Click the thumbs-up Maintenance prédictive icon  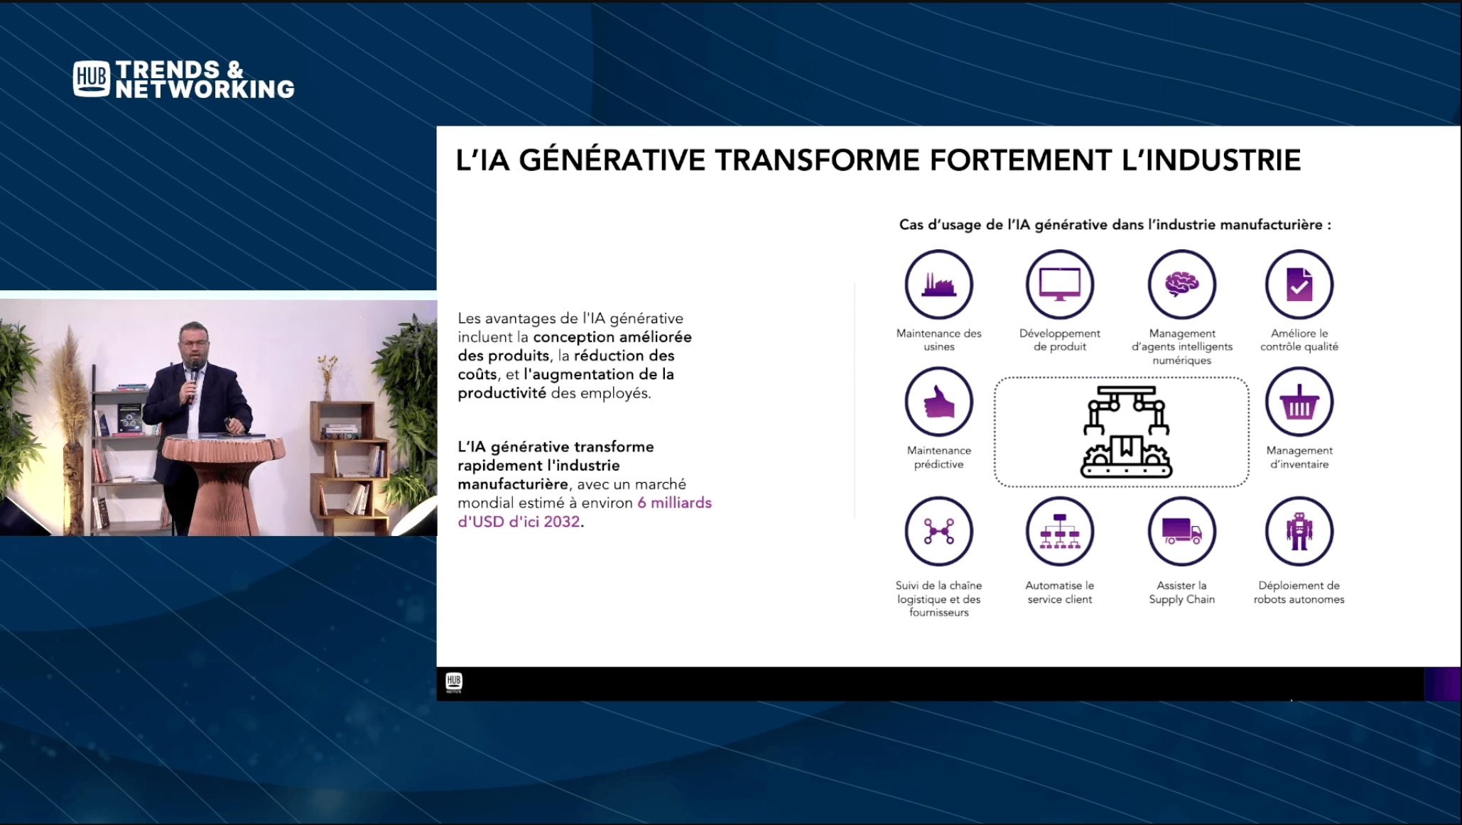pyautogui.click(x=938, y=401)
